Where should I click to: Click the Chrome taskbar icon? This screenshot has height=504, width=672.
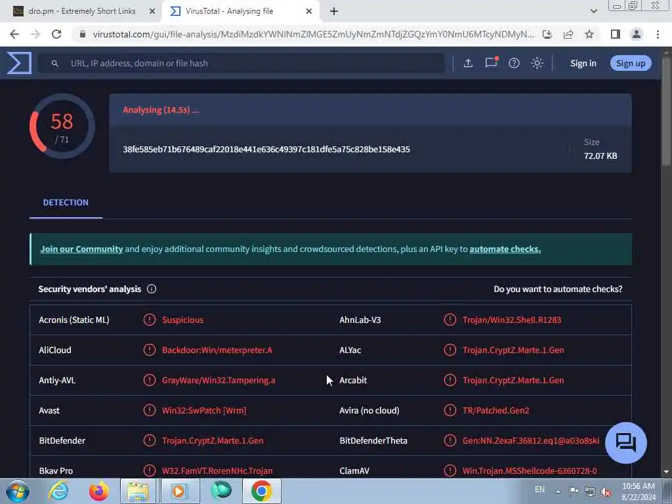coord(262,491)
